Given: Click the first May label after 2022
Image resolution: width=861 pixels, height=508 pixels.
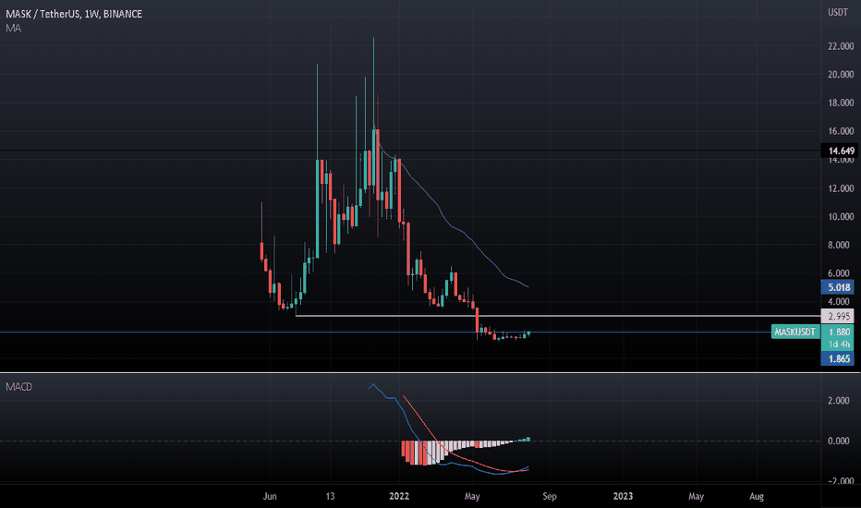Looking at the screenshot, I should point(472,496).
